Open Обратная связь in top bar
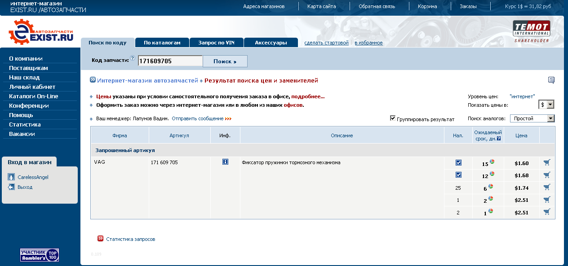The height and width of the screenshot is (266, 568). coord(377,6)
